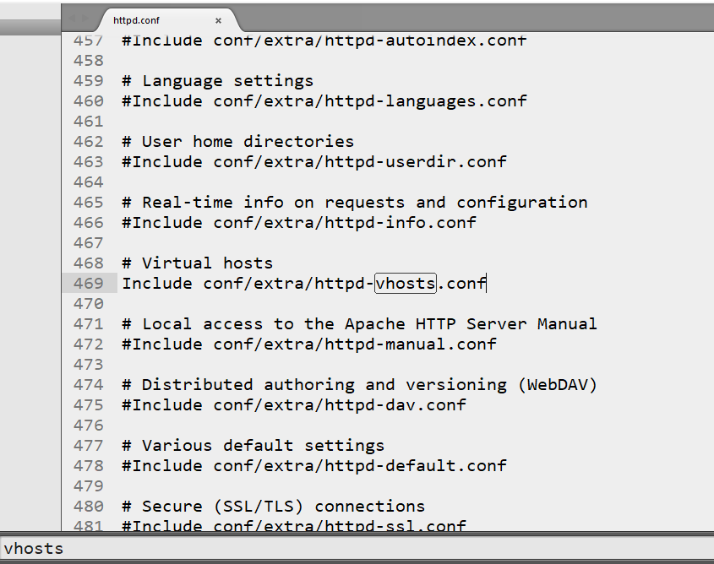Click the "# Virtual hosts" comment line
The image size is (714, 564).
(x=197, y=263)
